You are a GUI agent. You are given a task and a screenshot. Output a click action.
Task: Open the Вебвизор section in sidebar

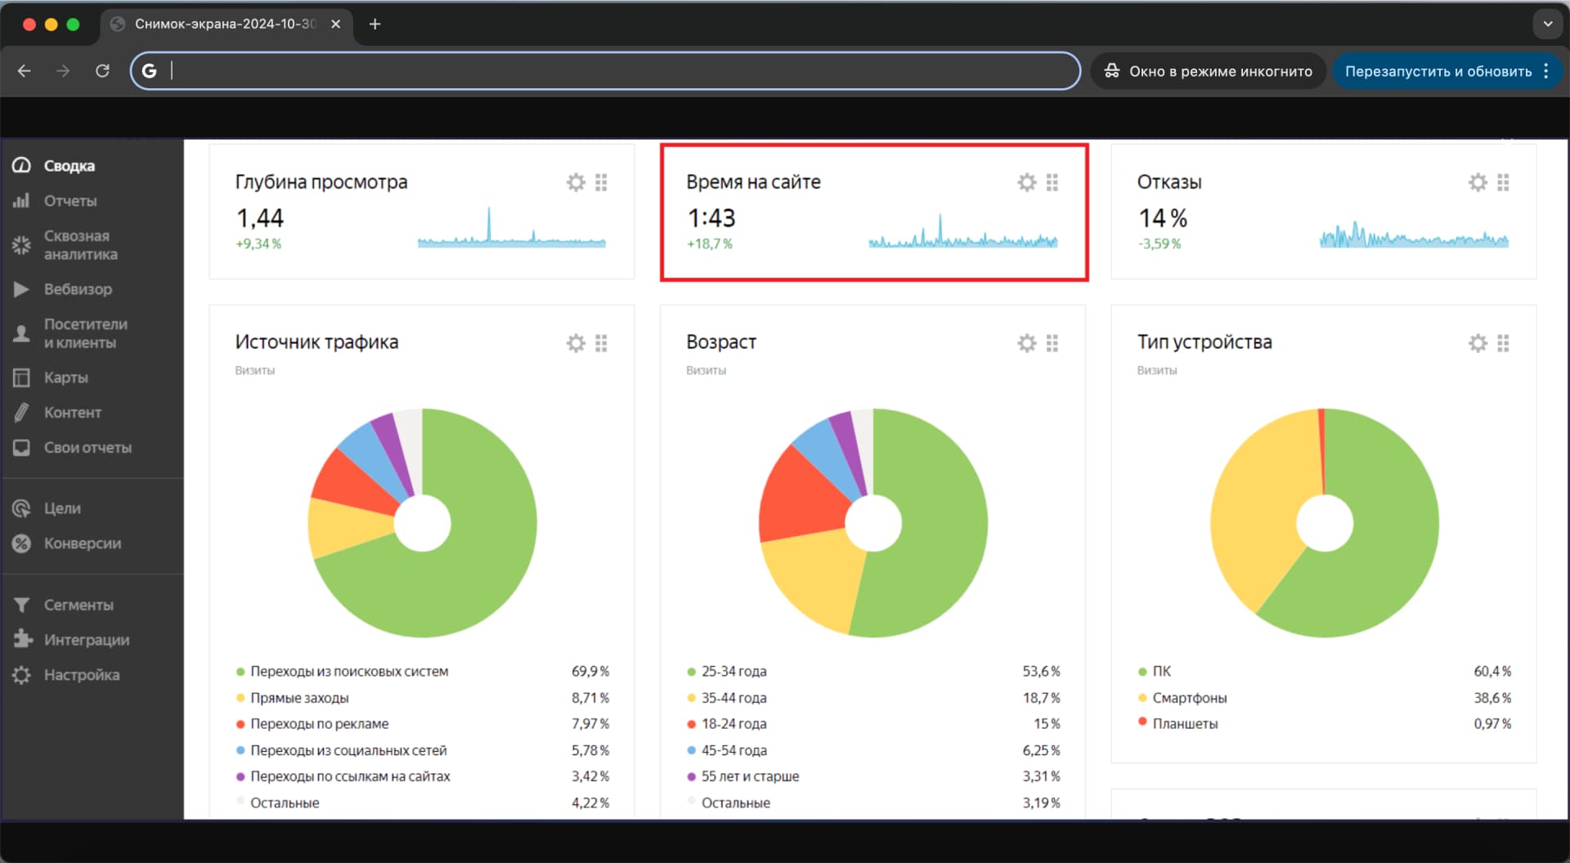point(78,289)
